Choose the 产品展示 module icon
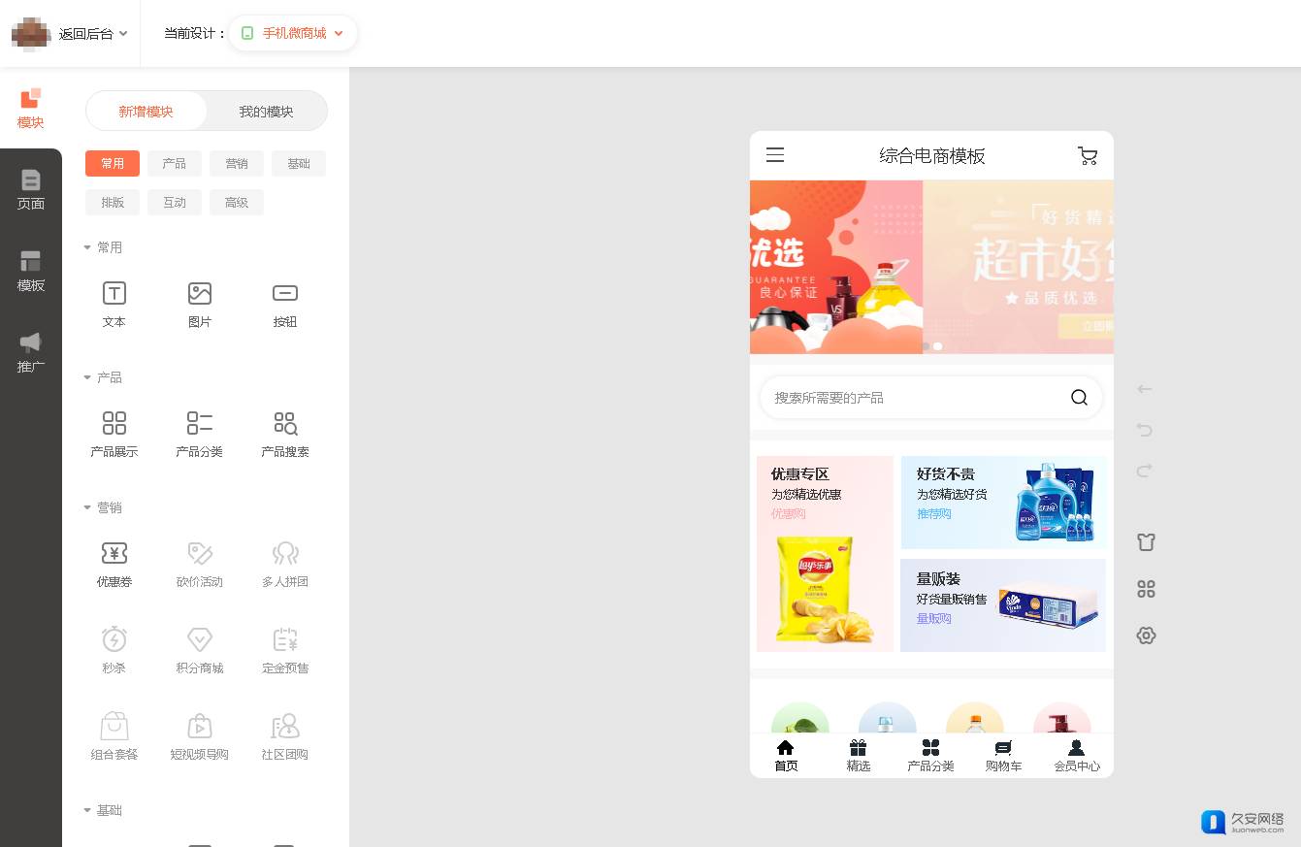This screenshot has width=1301, height=847. click(x=114, y=424)
